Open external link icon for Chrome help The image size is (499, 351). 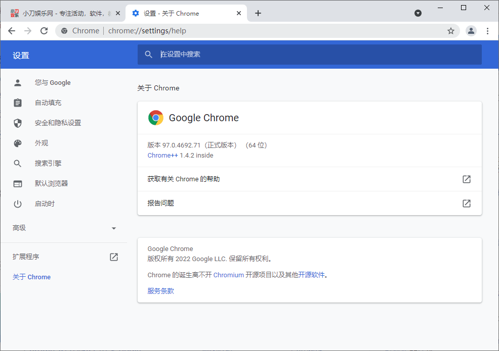pos(466,179)
